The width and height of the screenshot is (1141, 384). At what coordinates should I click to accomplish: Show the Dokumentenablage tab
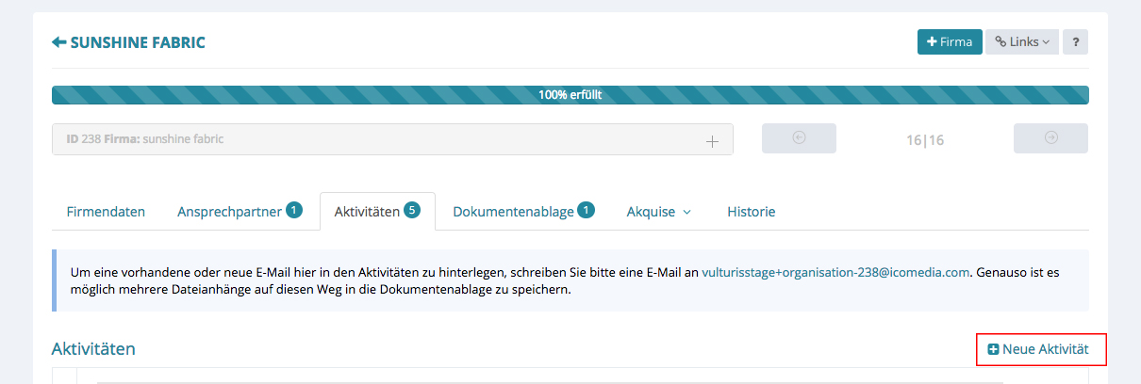click(513, 212)
